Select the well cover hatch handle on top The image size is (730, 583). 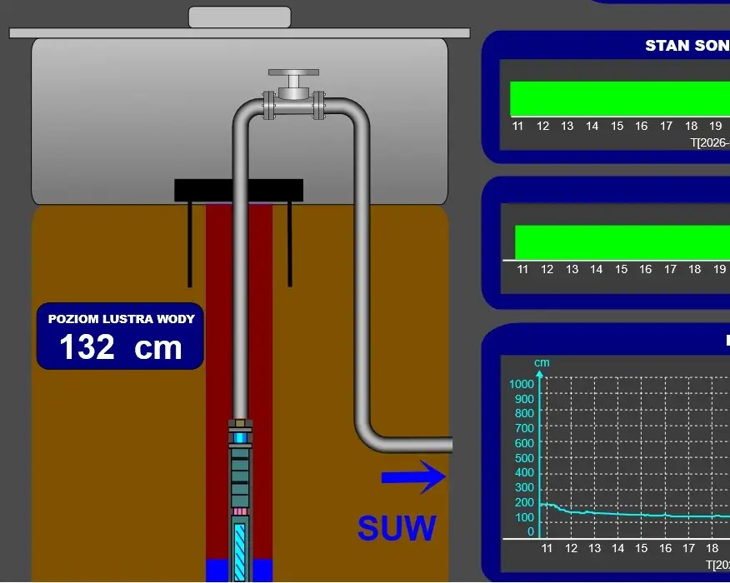[240, 17]
